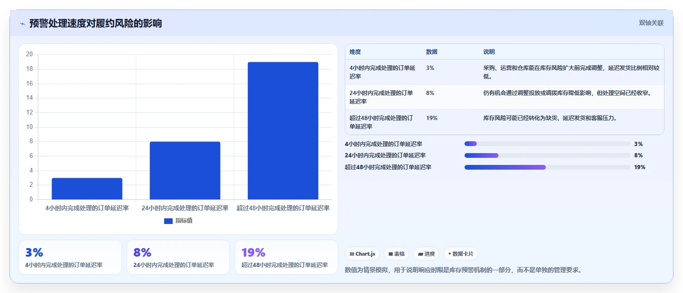Click progress label 24小时内完成处理的订单延迟率
Viewport: 683px width, 293px height.
coord(385,155)
